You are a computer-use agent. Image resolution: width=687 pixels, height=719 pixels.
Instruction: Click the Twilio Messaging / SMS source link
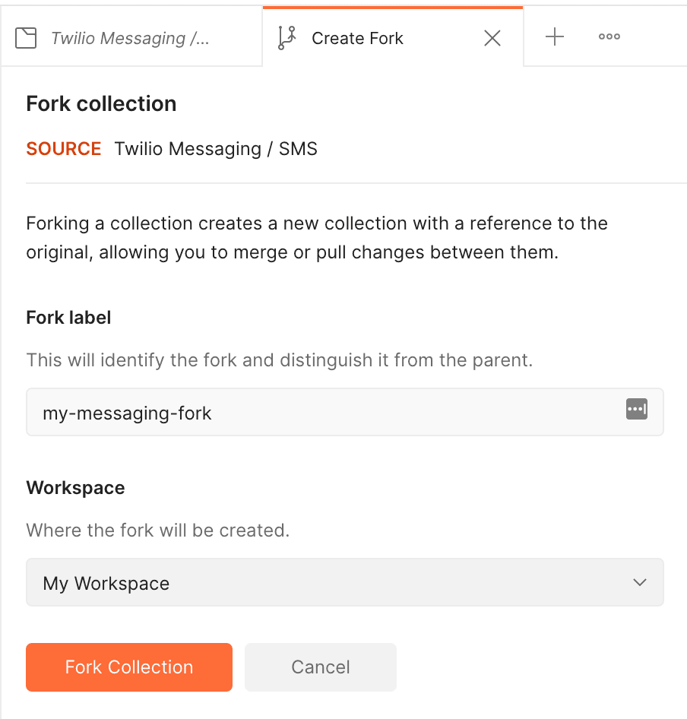216,148
